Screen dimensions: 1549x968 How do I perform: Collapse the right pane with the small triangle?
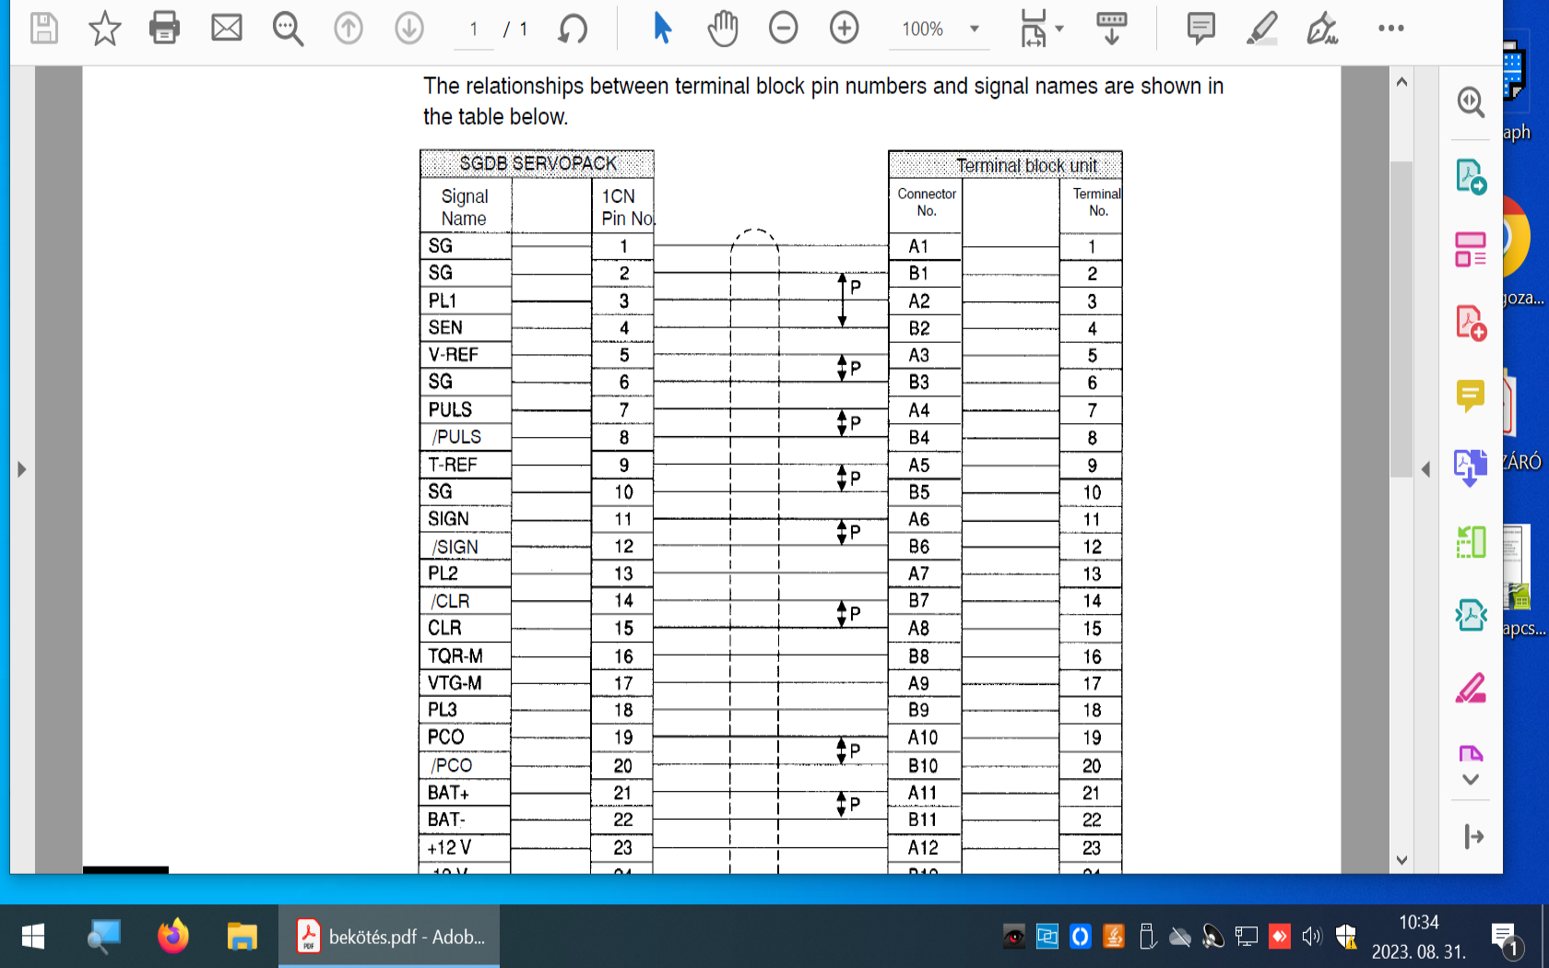[x=1425, y=469]
